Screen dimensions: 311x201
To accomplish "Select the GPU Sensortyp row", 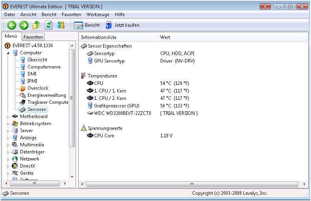I will coord(141,61).
